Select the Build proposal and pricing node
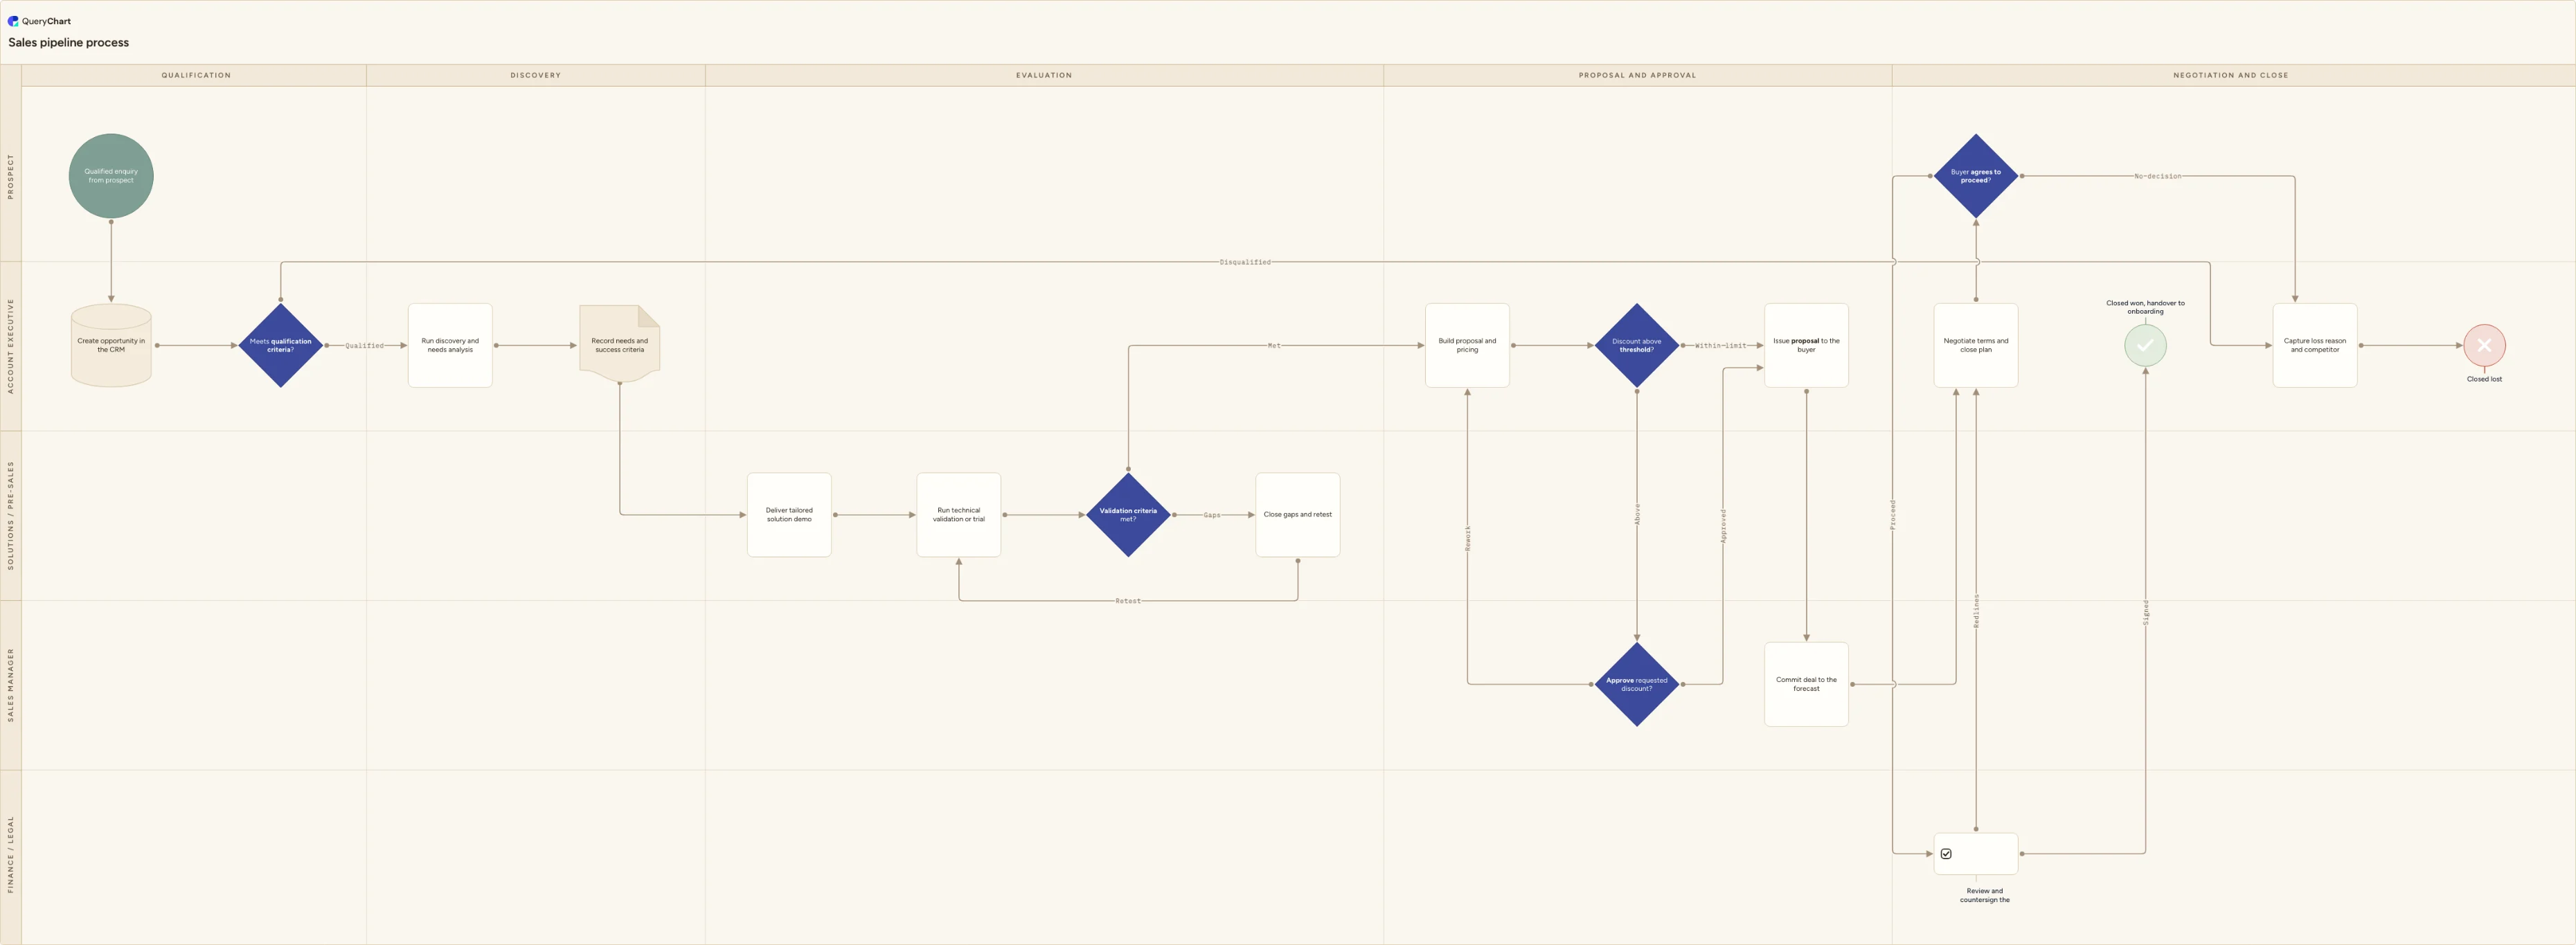 [1467, 345]
